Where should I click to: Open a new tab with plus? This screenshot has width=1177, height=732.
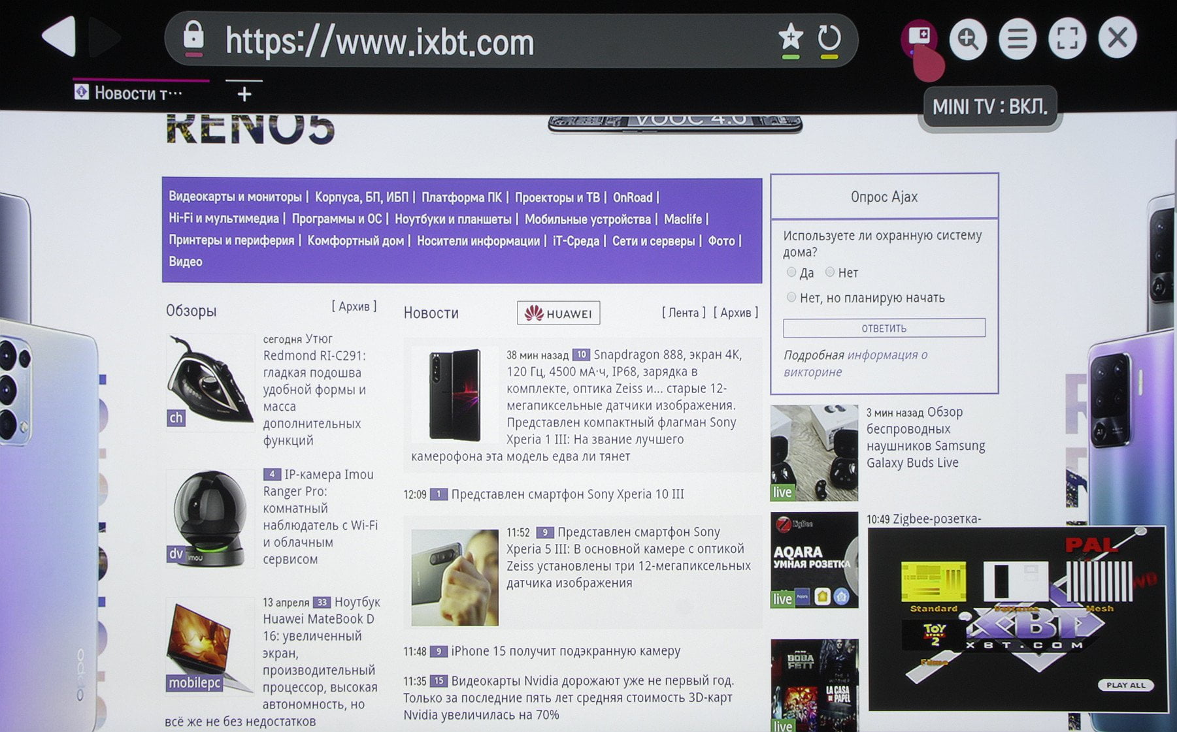[244, 94]
